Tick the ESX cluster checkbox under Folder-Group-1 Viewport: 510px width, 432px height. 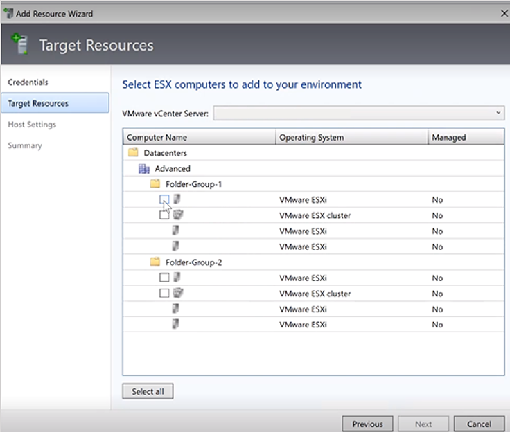pyautogui.click(x=164, y=215)
